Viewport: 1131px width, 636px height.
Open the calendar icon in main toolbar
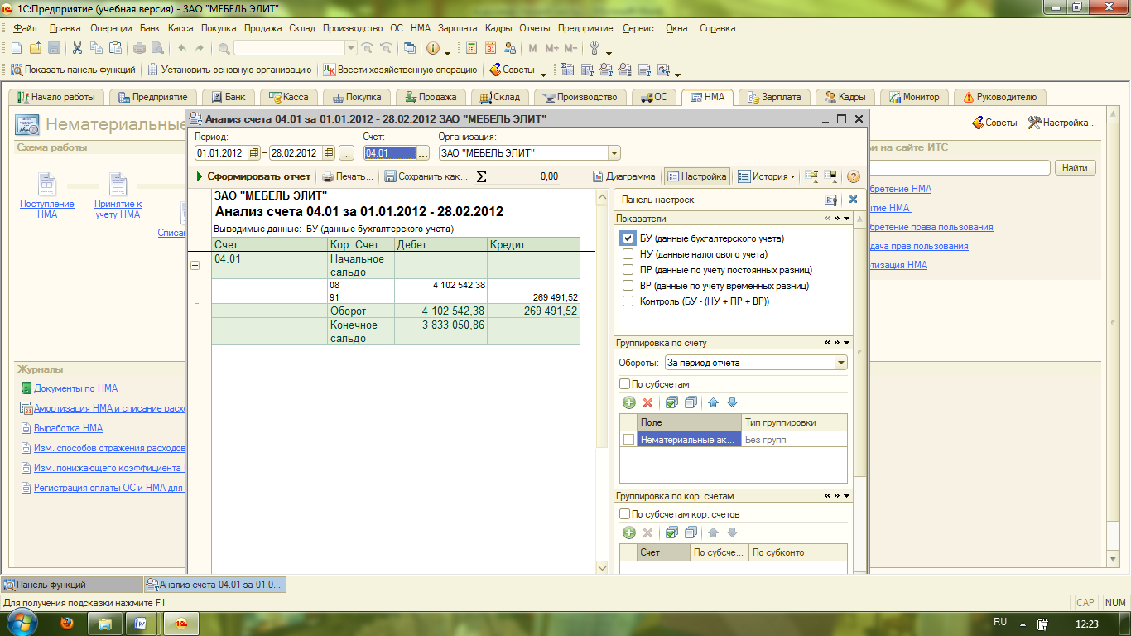click(x=491, y=48)
